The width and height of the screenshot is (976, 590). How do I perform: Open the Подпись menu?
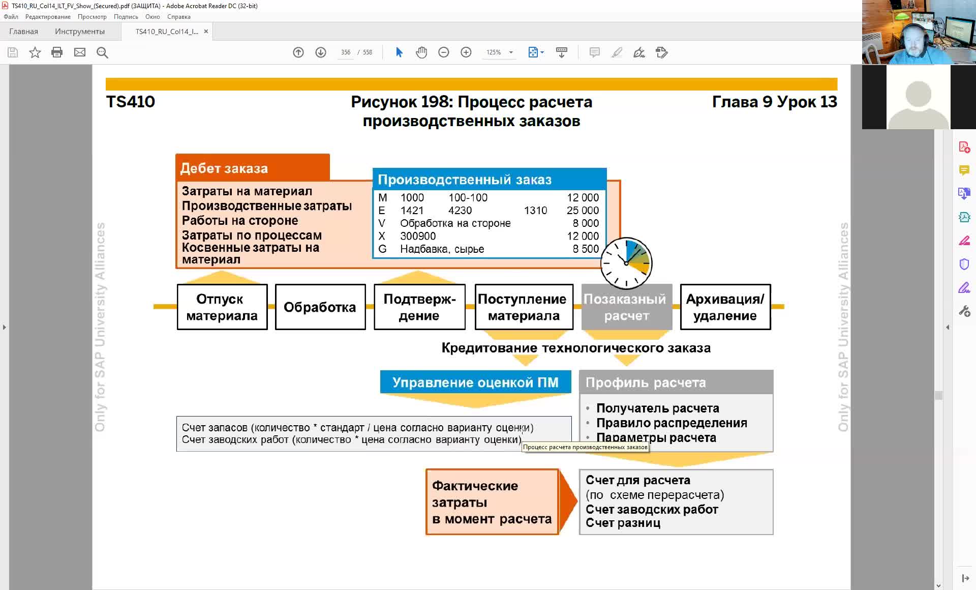coord(126,17)
